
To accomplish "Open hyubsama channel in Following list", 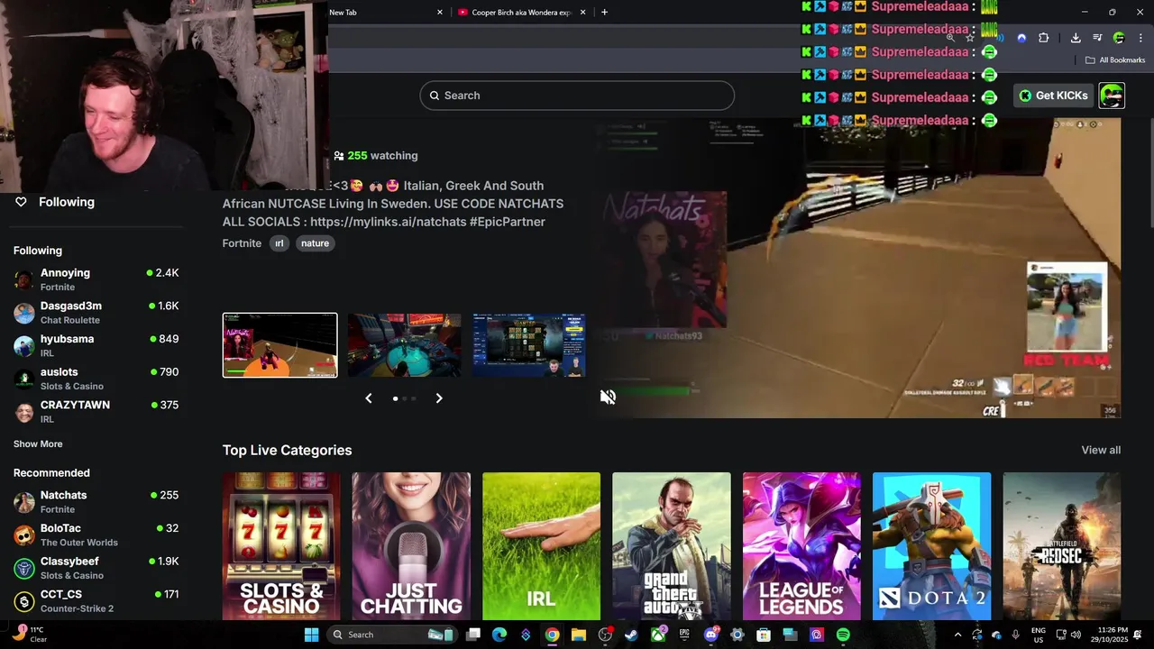I will [x=96, y=346].
